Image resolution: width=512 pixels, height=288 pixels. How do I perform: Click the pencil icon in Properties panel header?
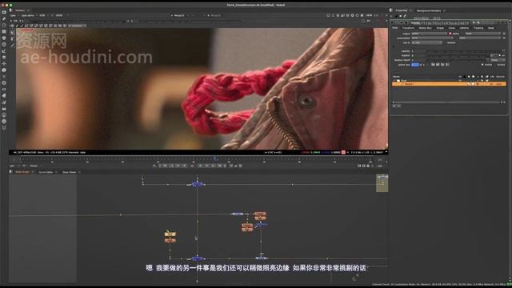[x=406, y=16]
